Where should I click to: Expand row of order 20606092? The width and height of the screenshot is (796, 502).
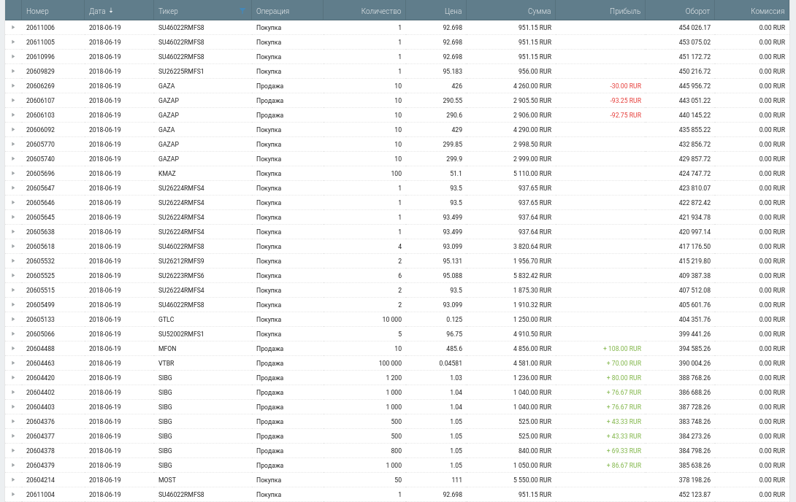(13, 130)
